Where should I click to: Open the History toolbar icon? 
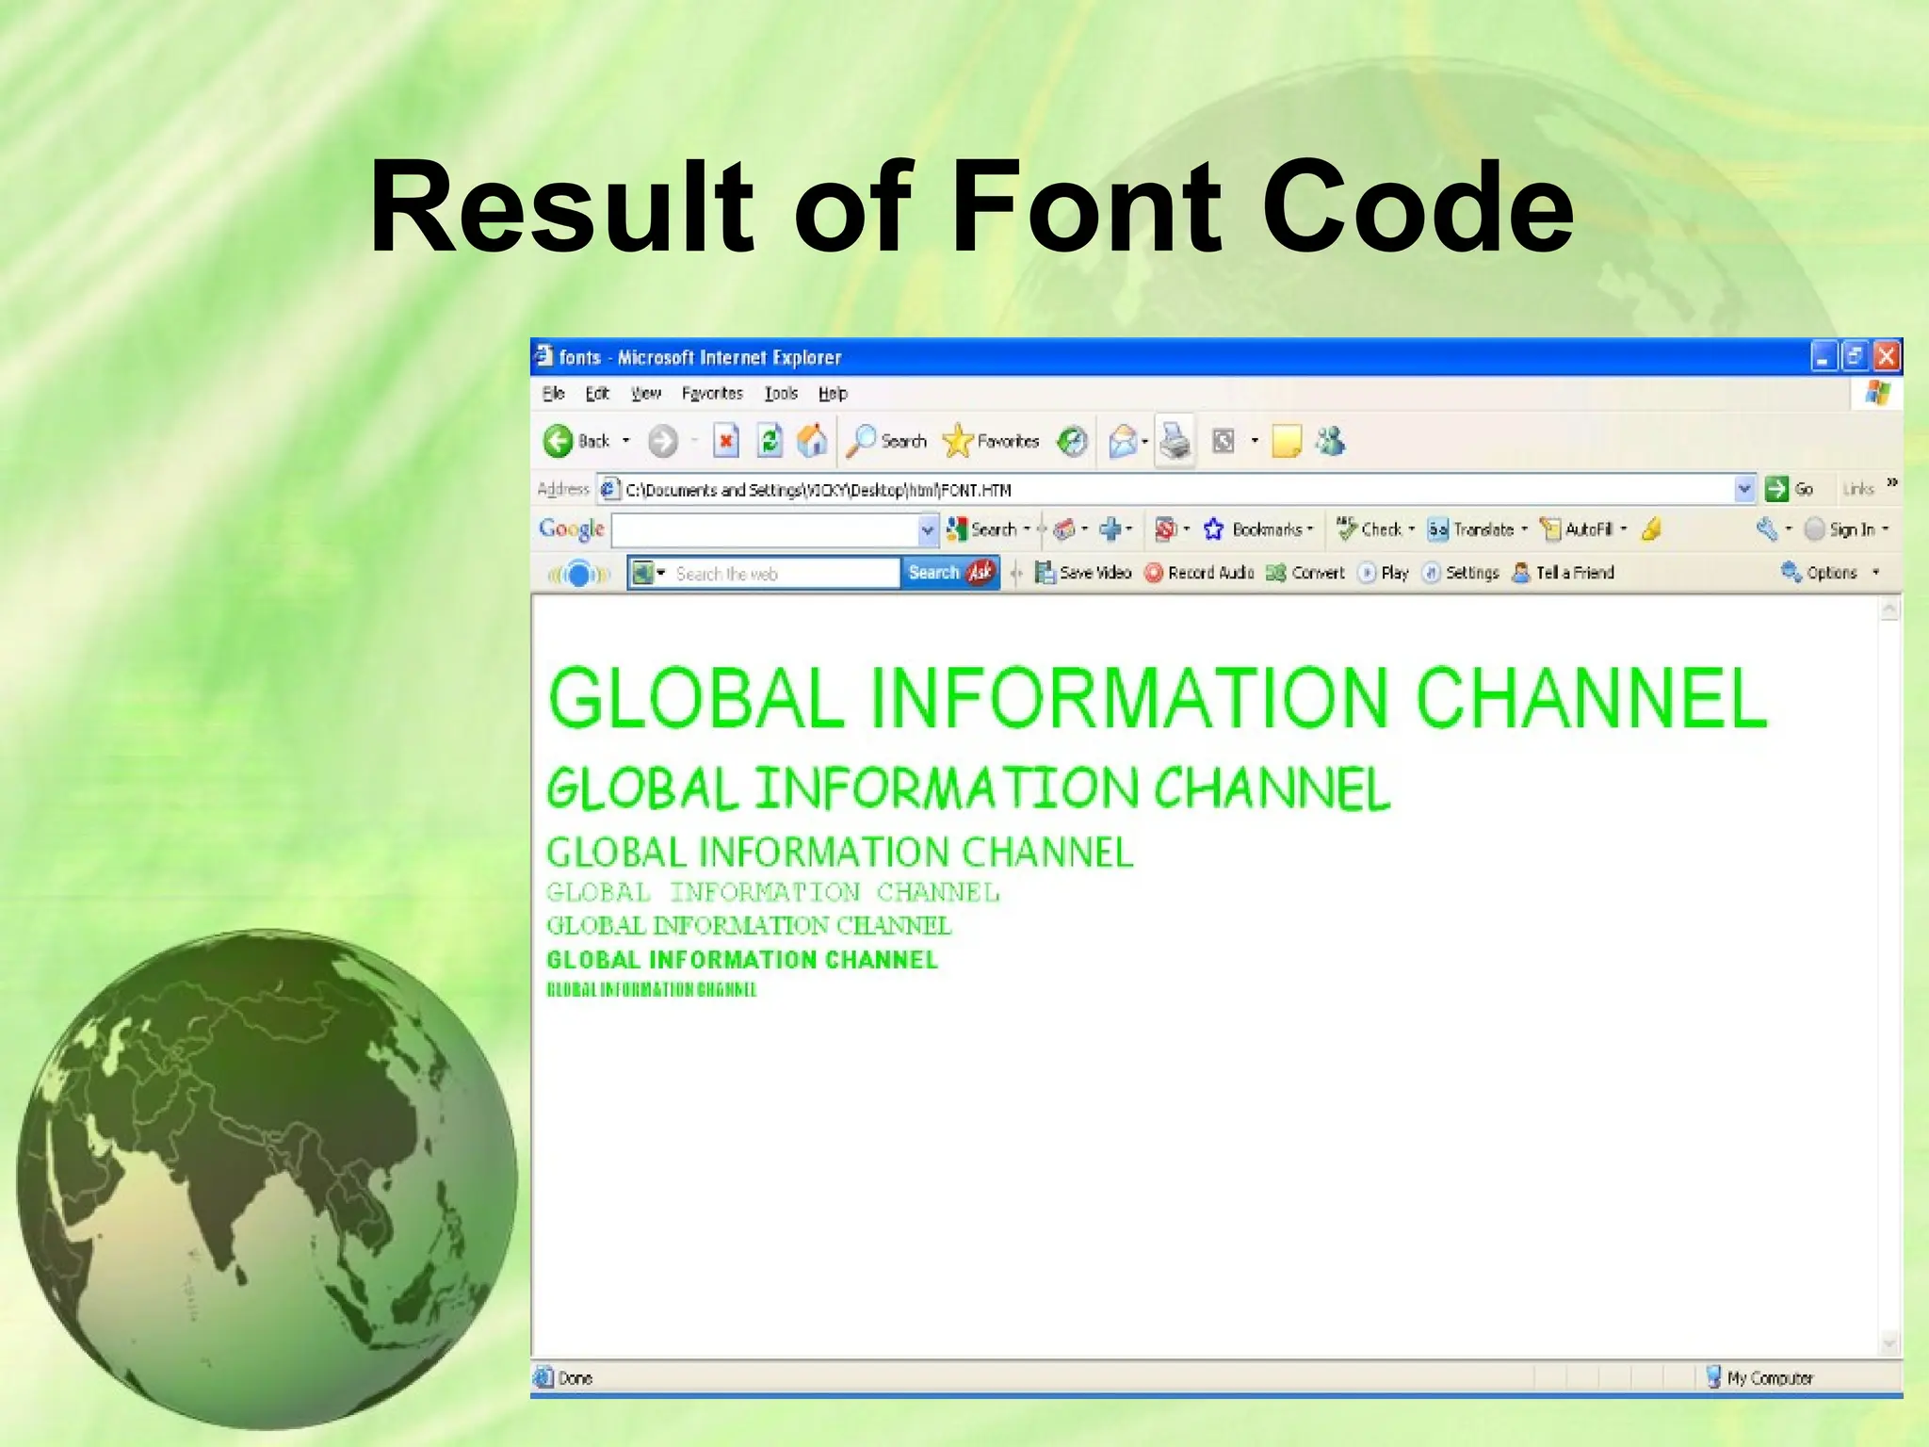click(x=1072, y=441)
